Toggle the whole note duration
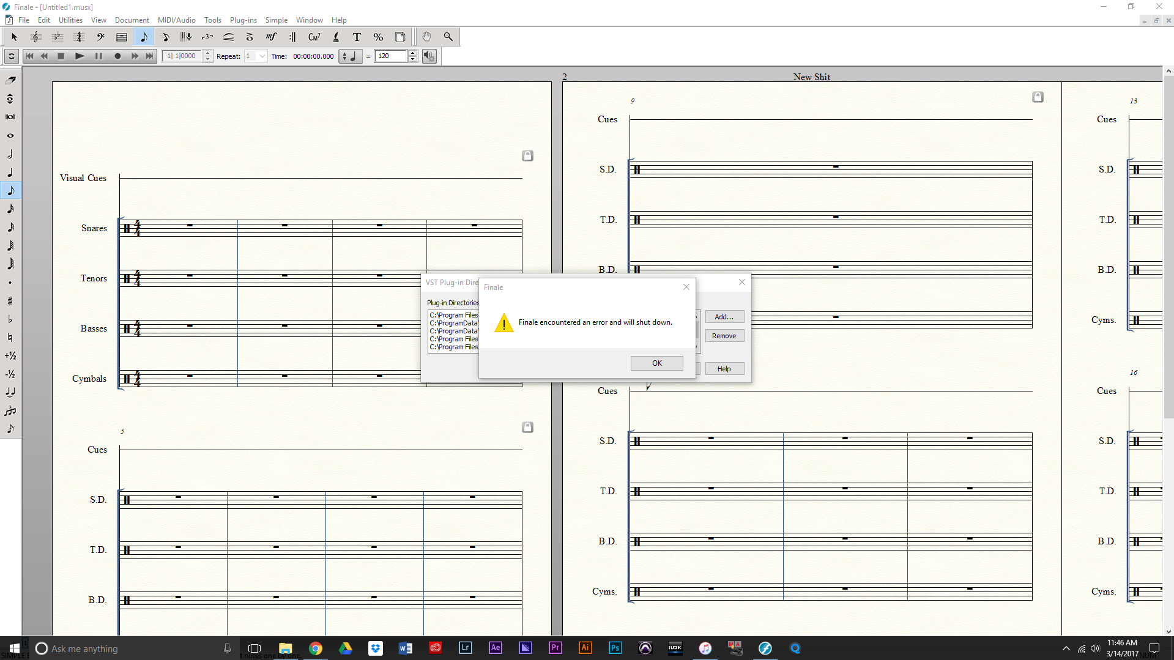 [10, 136]
